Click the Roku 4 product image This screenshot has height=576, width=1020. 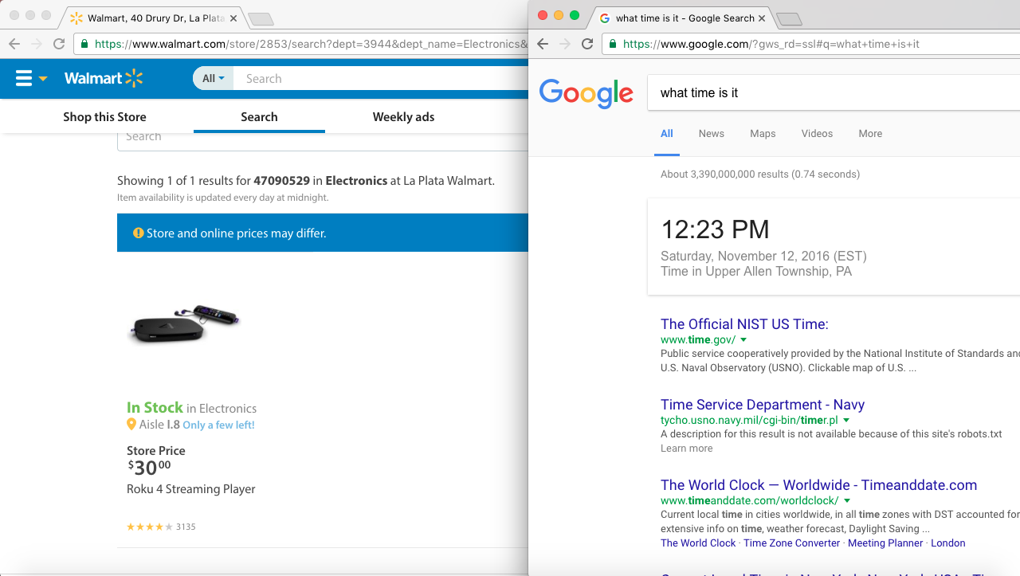click(185, 324)
